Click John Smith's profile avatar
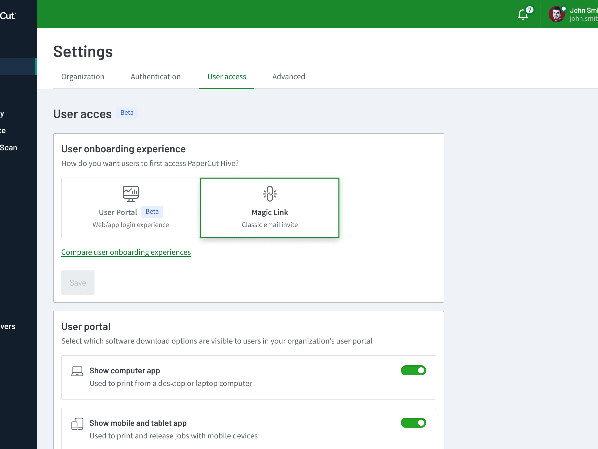 556,14
